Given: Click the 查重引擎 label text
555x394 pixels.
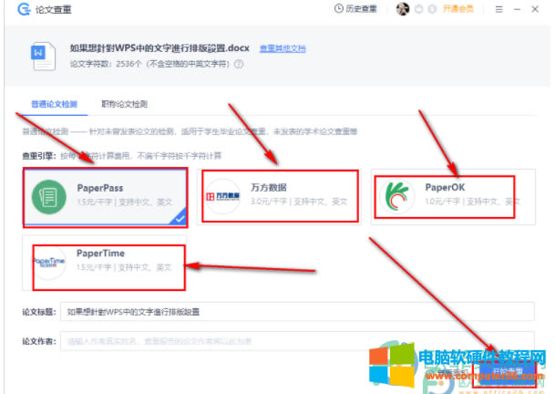Looking at the screenshot, I should coord(39,156).
